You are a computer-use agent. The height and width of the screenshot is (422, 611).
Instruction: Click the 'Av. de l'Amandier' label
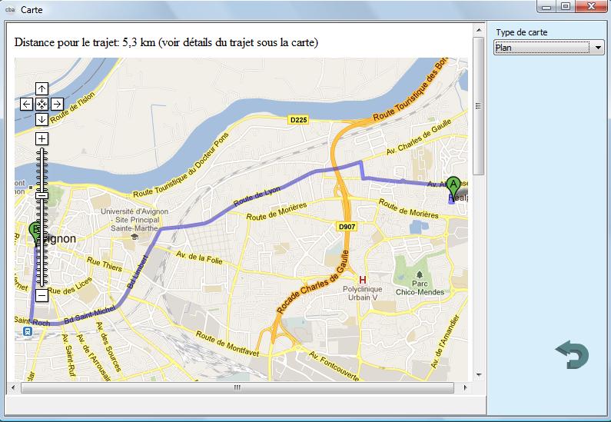(445, 342)
